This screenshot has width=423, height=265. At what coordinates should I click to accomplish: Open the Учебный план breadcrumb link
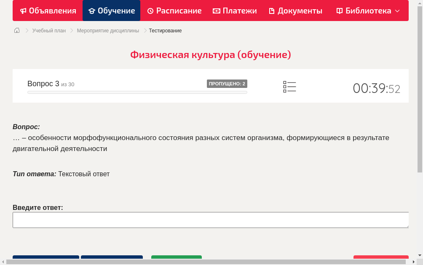point(49,31)
